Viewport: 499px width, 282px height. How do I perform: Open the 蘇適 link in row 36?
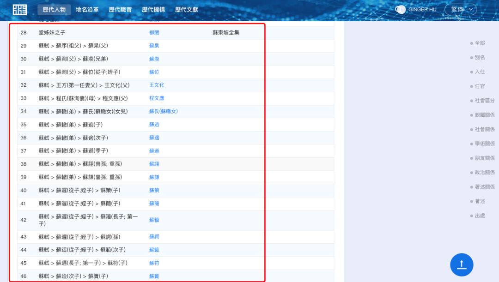coord(154,138)
